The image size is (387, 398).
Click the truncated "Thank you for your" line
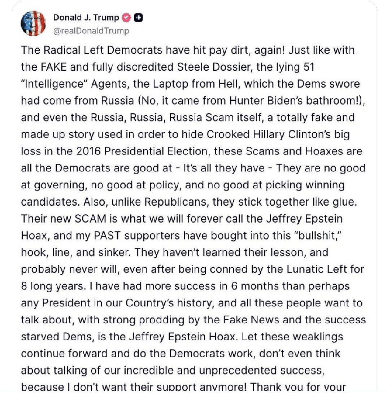[298, 387]
